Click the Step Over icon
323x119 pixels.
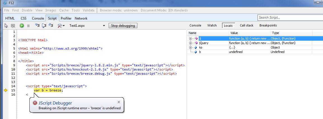click(44, 25)
